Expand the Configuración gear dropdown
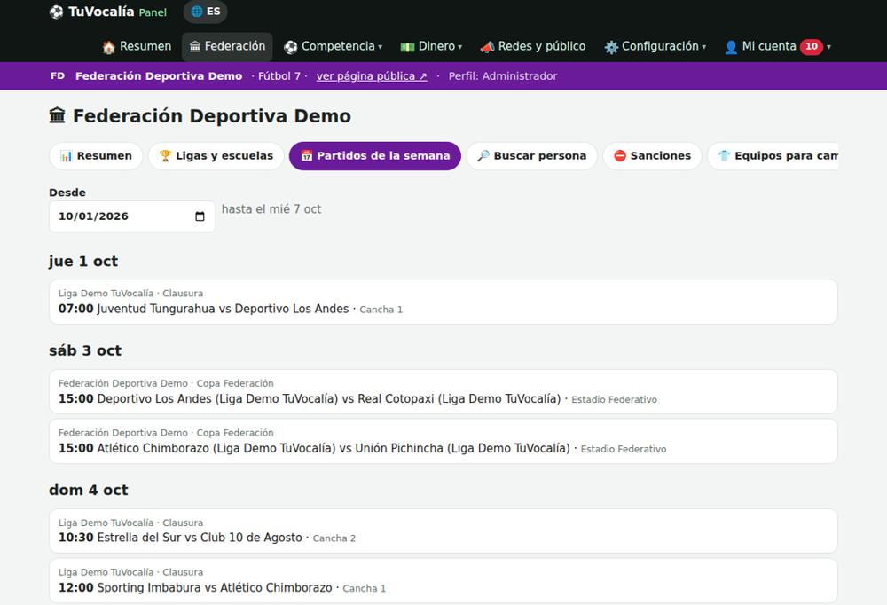Screen dimensions: 887x605 pos(655,46)
